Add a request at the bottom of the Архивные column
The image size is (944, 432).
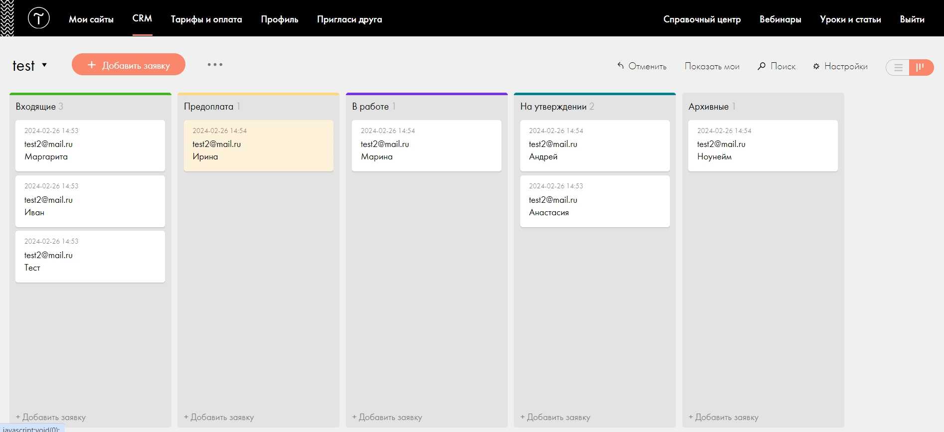coord(724,417)
